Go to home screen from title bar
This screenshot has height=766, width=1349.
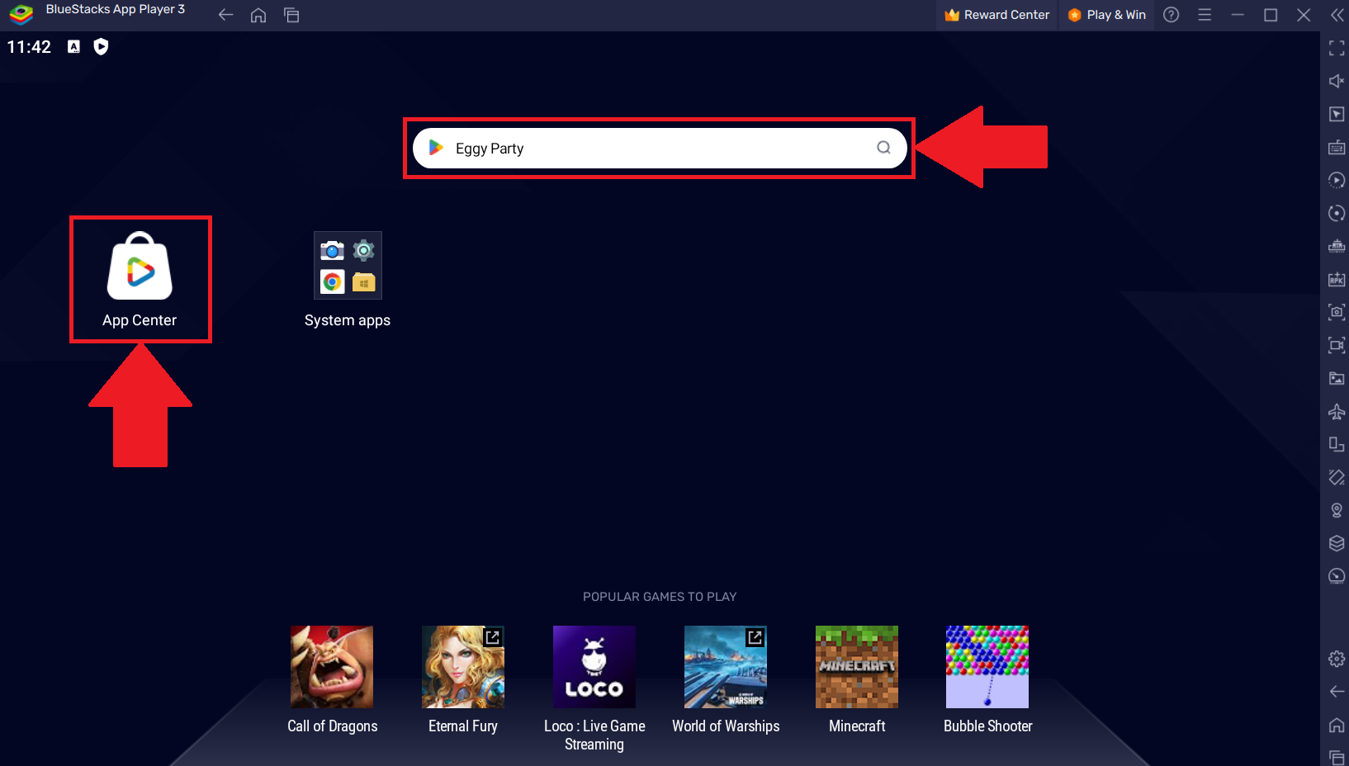[258, 15]
